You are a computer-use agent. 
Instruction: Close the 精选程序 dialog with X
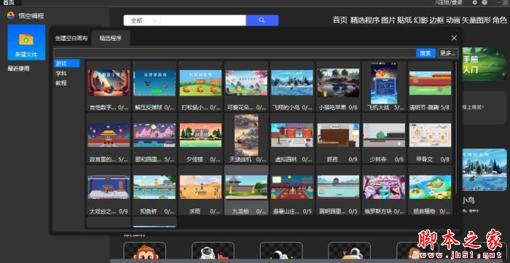(454, 38)
